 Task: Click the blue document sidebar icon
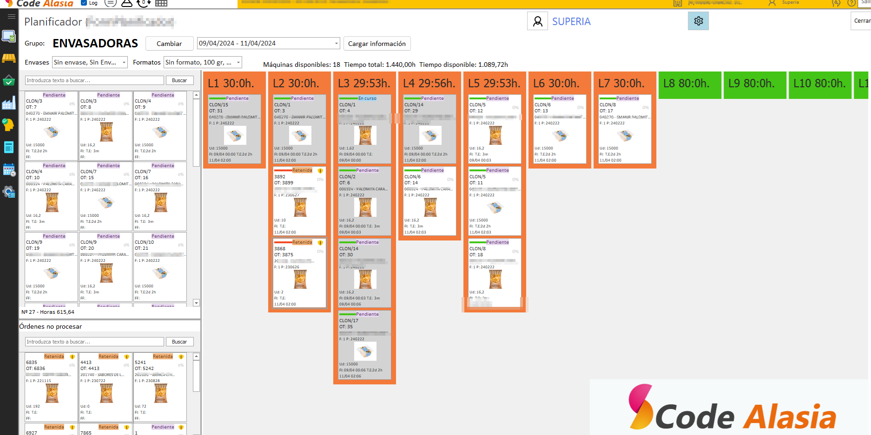pos(9,148)
